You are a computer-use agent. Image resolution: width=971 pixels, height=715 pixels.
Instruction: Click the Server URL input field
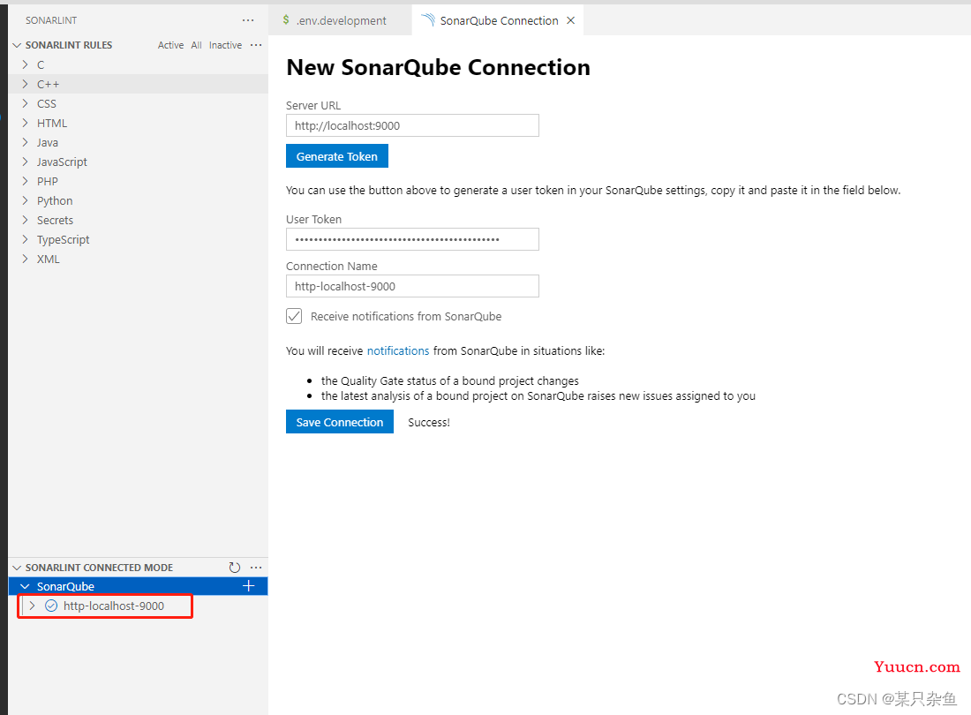(x=412, y=125)
